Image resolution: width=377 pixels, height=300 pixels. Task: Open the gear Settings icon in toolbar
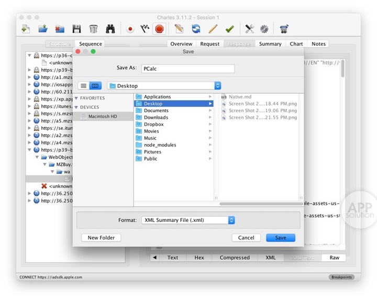coord(264,29)
